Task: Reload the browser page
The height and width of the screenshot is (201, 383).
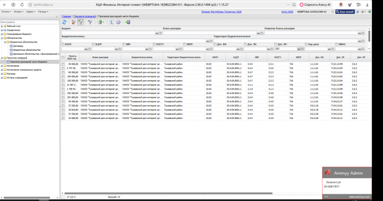Action: pos(22,4)
